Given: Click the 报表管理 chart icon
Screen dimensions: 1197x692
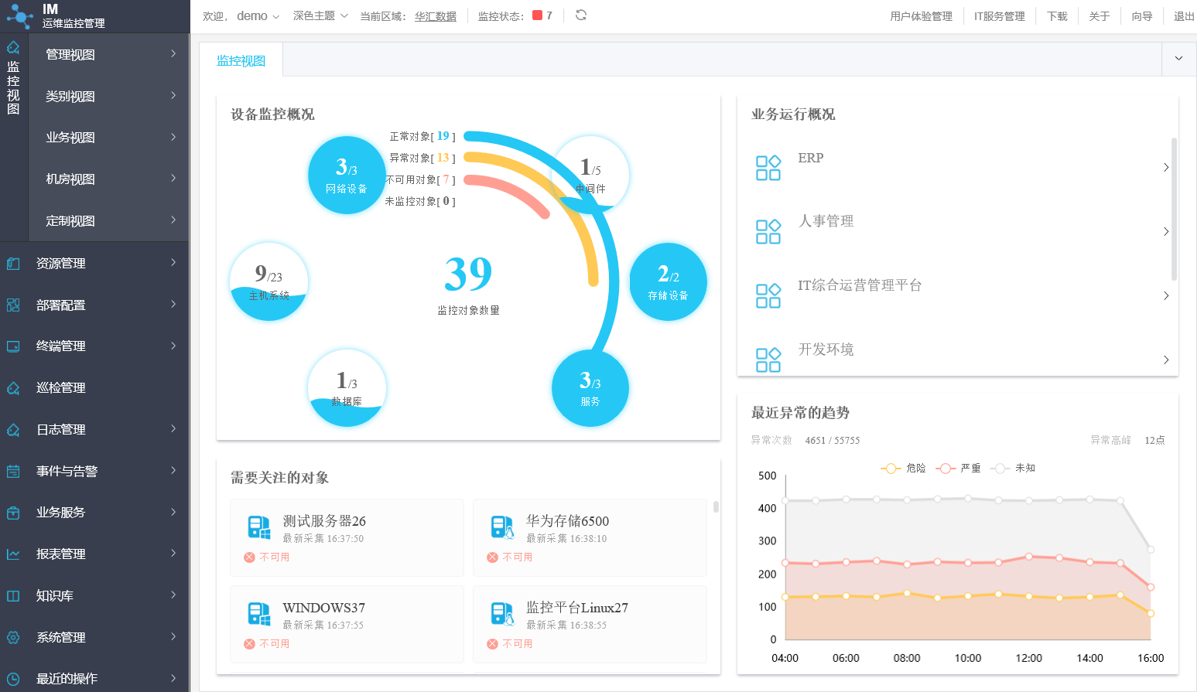Looking at the screenshot, I should (x=15, y=554).
